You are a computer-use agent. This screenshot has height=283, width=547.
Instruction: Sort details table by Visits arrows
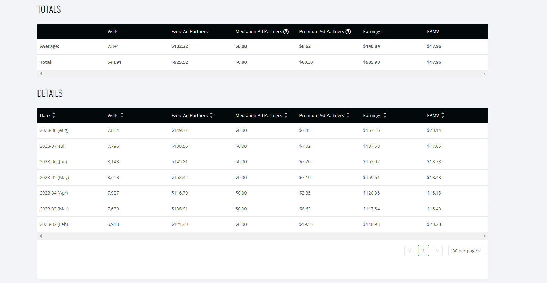[x=122, y=115]
